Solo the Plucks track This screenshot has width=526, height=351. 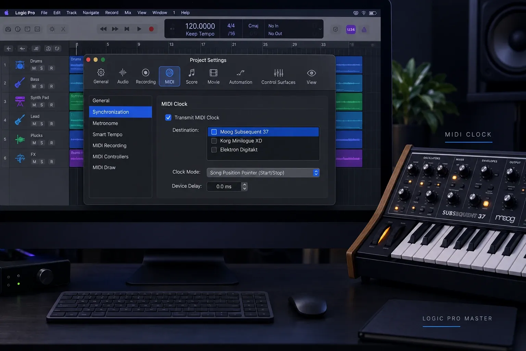point(41,143)
